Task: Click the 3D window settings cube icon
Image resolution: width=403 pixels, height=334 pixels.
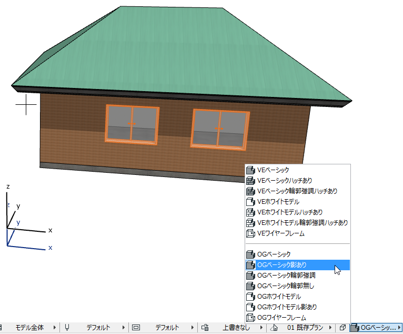Action: pos(342,328)
